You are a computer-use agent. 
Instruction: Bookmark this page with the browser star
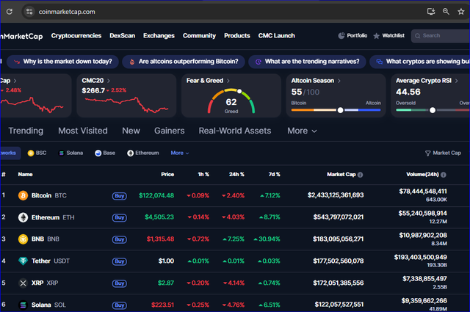tap(460, 12)
